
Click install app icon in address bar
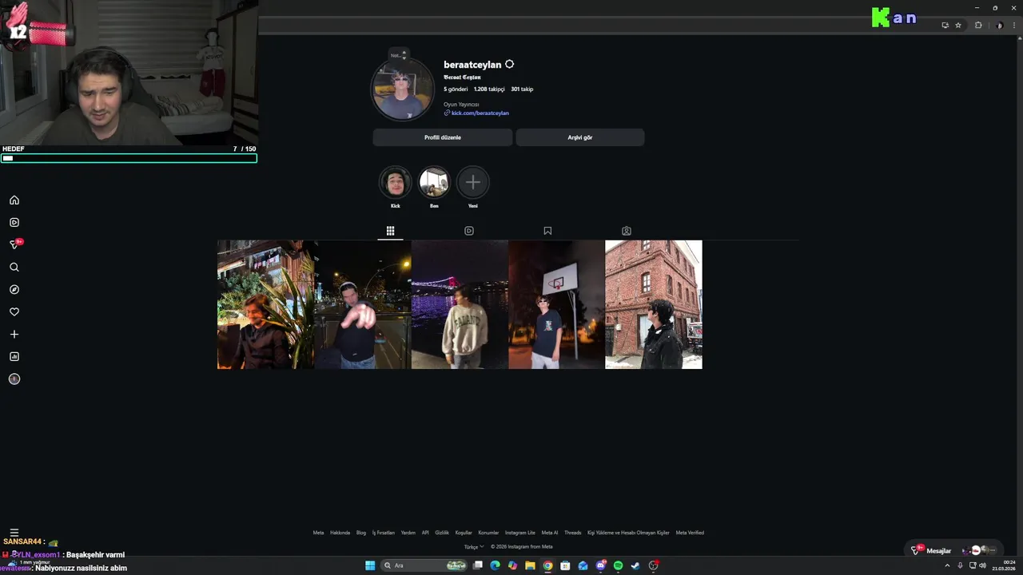click(945, 26)
